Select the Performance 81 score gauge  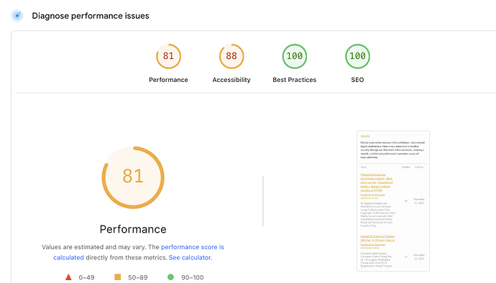168,56
